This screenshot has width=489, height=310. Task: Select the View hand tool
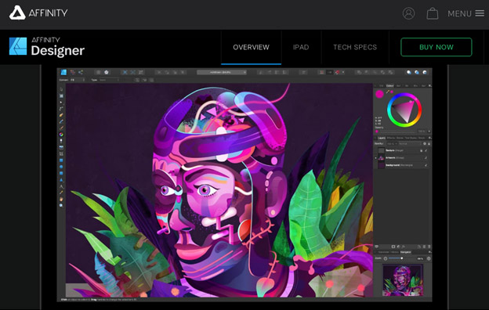coord(61,199)
